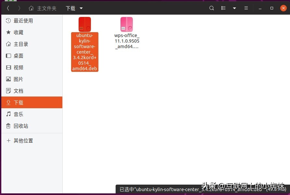This screenshot has width=290, height=195.
Task: Click the 主文件夹 breadcrumb item
Action: (47, 8)
